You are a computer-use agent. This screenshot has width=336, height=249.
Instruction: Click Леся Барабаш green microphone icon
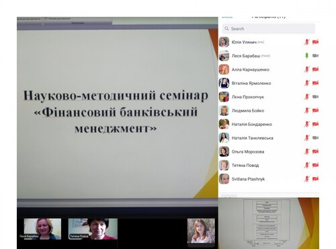pyautogui.click(x=307, y=56)
